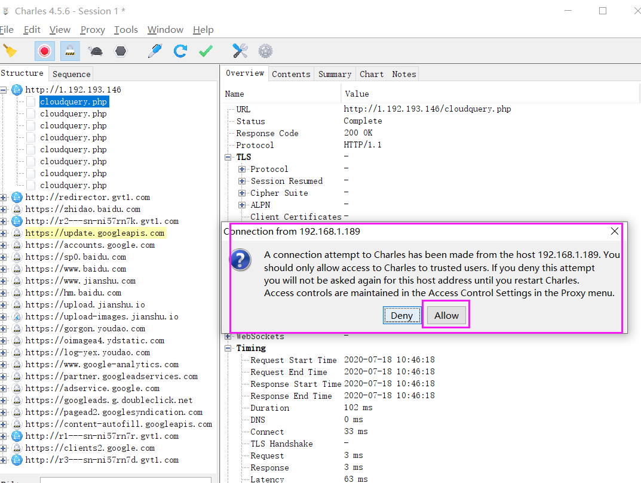Switch to the Sequence tab
Image resolution: width=641 pixels, height=483 pixels.
pos(72,74)
